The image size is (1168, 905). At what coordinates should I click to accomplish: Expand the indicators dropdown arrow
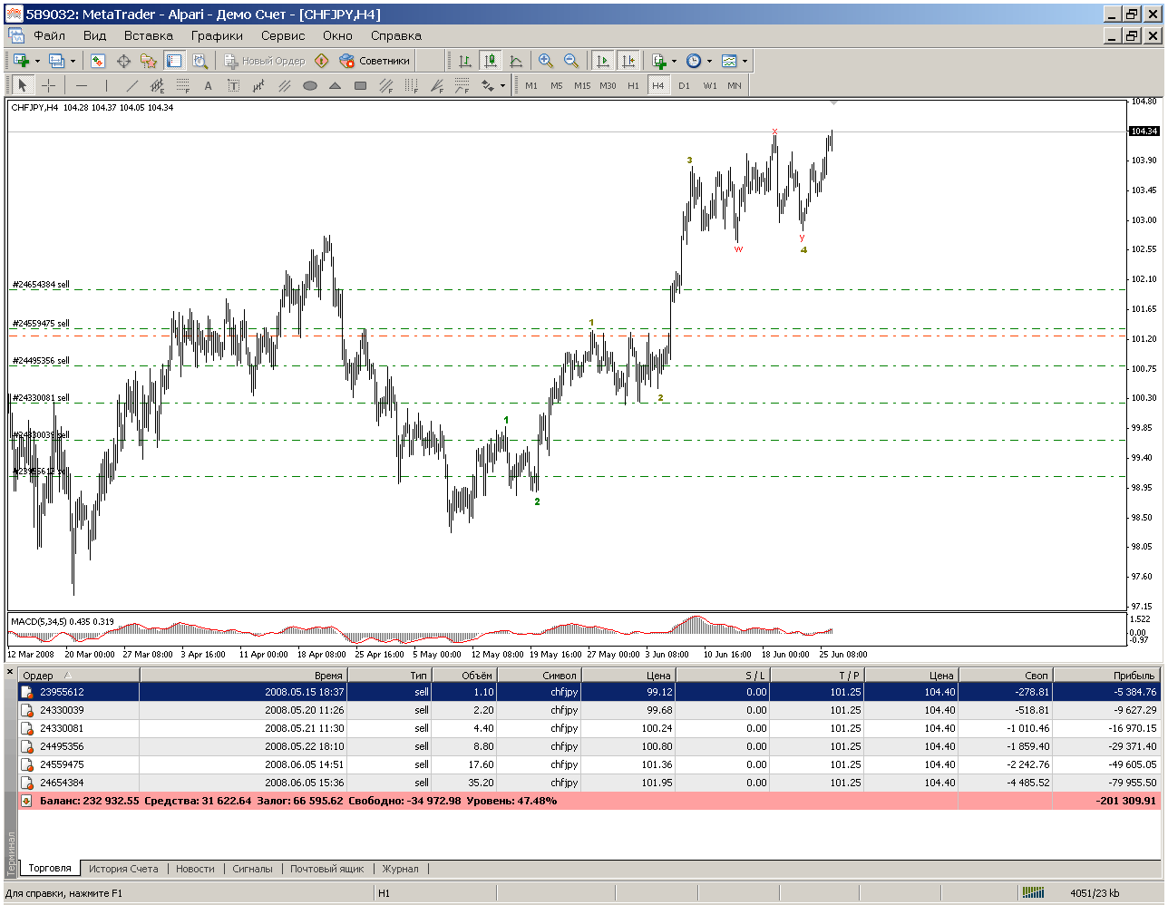(675, 61)
